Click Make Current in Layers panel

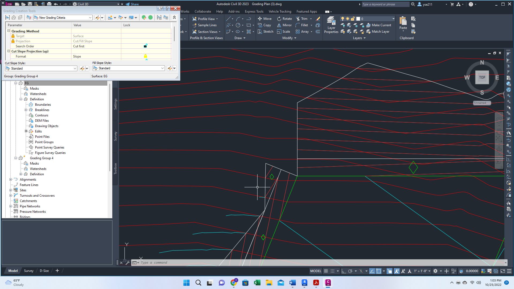click(x=379, y=25)
